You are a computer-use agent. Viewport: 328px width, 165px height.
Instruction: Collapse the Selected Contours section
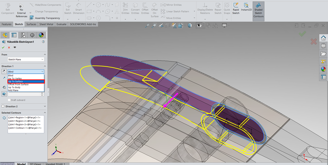click(x=45, y=113)
